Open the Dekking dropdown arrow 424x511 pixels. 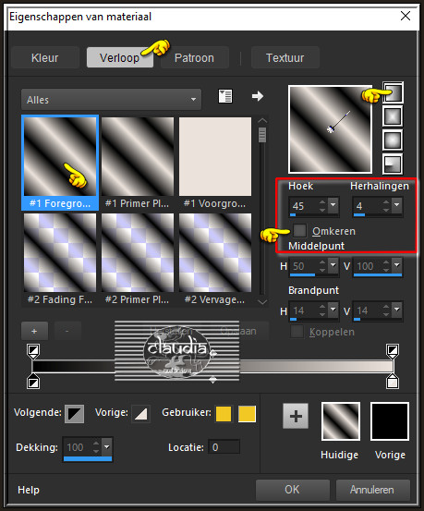click(x=107, y=446)
